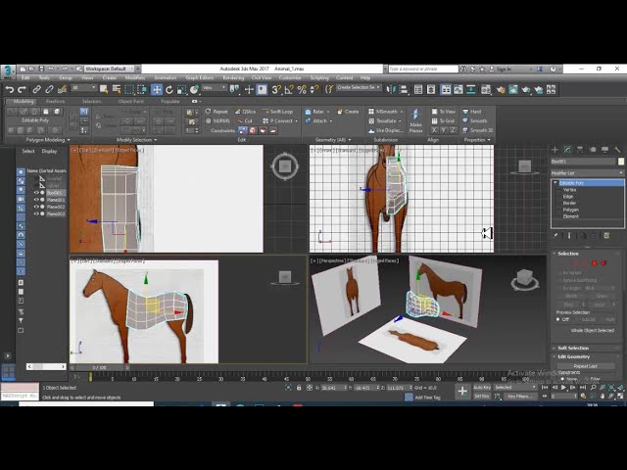The height and width of the screenshot is (470, 627).
Task: Open the Modifier List dropdown
Action: [587, 173]
